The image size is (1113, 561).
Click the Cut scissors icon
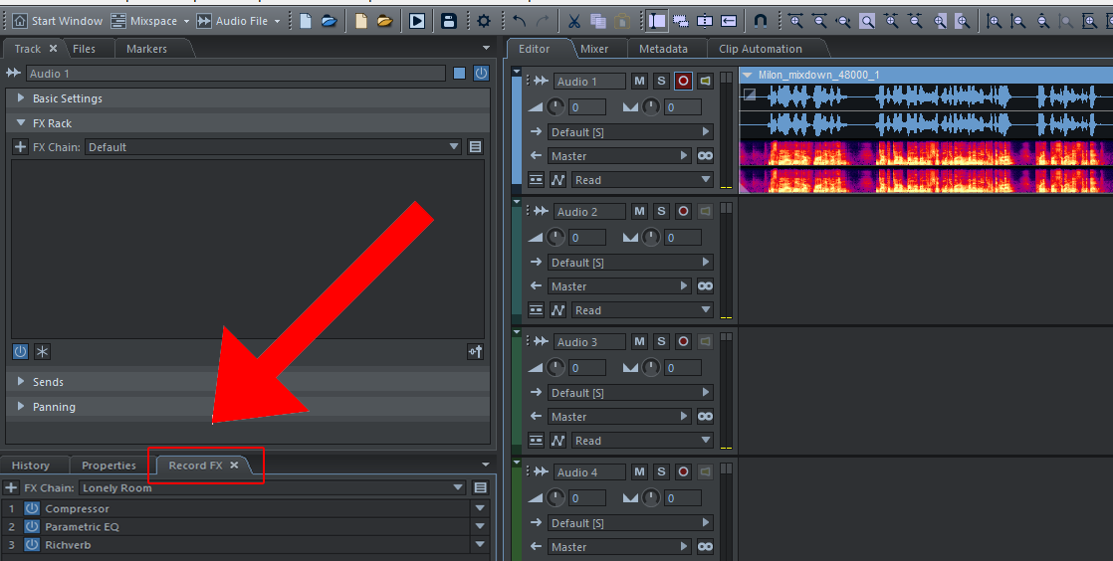click(574, 21)
